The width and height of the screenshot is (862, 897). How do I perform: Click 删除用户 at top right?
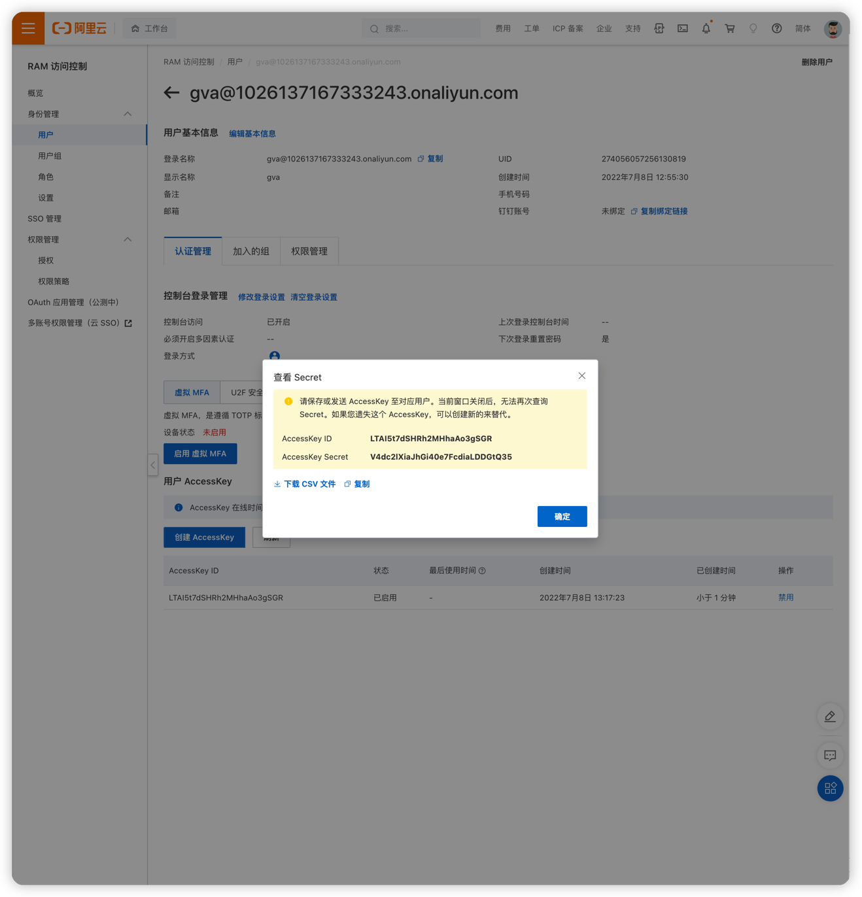817,62
